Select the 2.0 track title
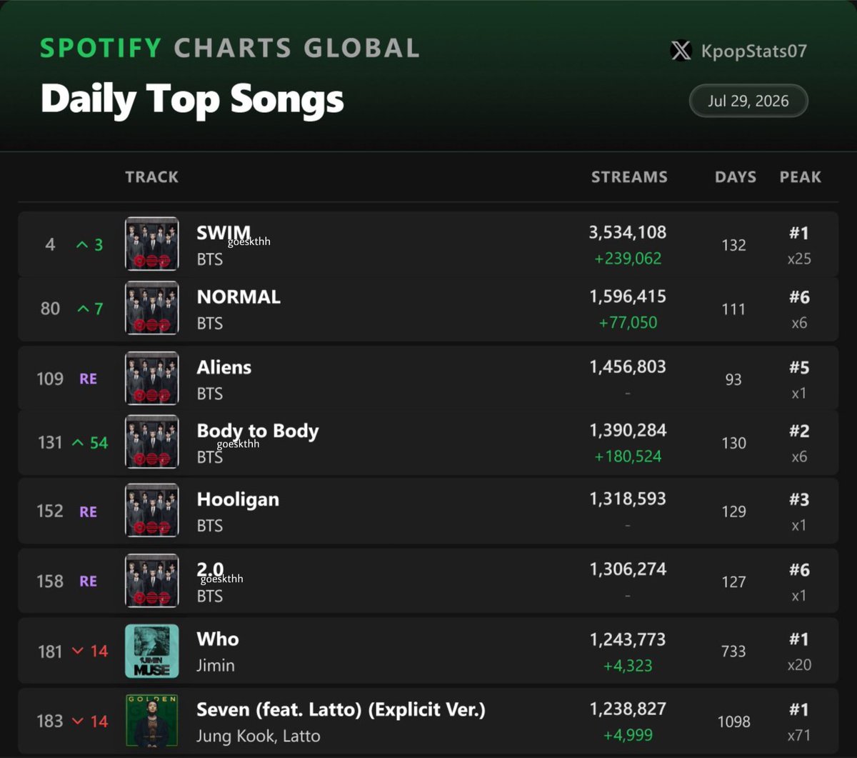This screenshot has height=758, width=857. [x=211, y=569]
